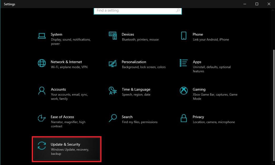Click the Network & Internet globe icon

tap(42, 63)
